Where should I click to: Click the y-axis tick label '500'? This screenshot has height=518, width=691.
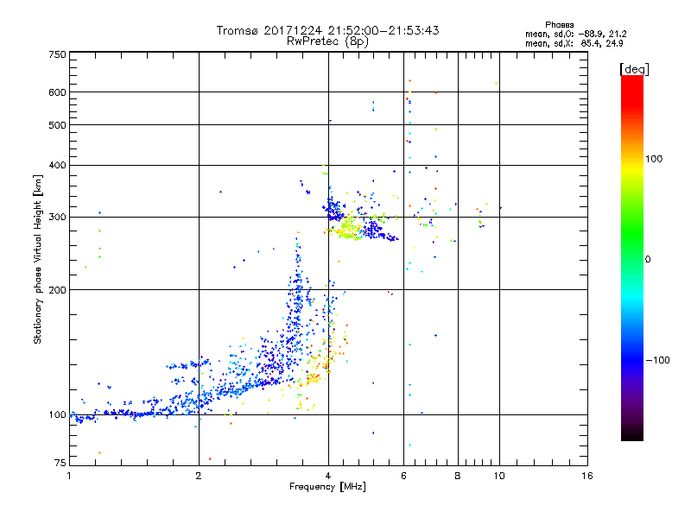57,125
